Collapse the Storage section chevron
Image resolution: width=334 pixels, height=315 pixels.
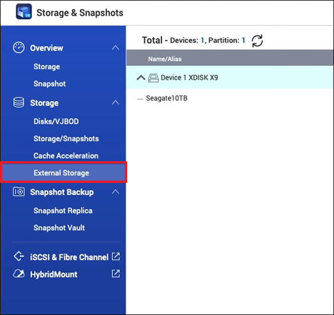116,103
